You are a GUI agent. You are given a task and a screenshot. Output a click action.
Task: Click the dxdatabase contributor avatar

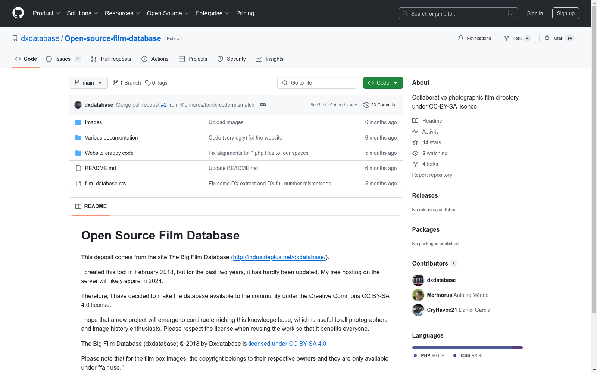(418, 280)
